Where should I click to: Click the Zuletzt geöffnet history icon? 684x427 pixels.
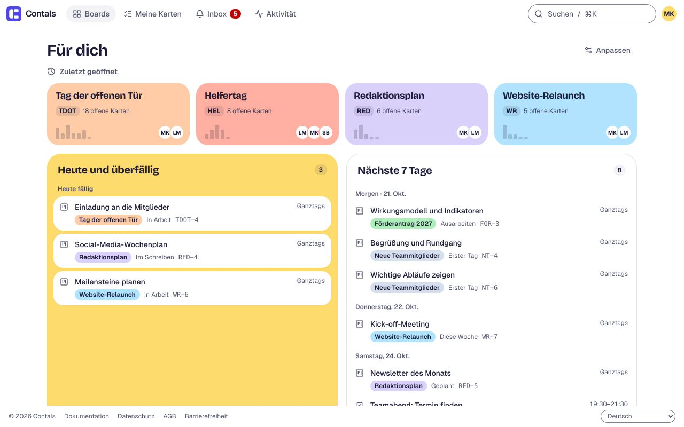[51, 72]
